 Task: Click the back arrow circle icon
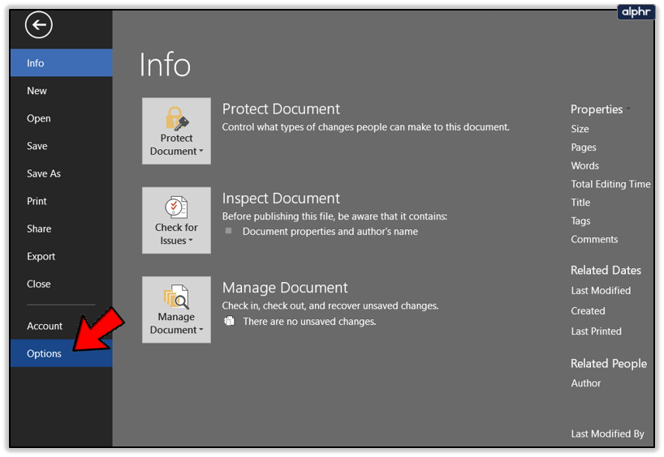[x=38, y=25]
